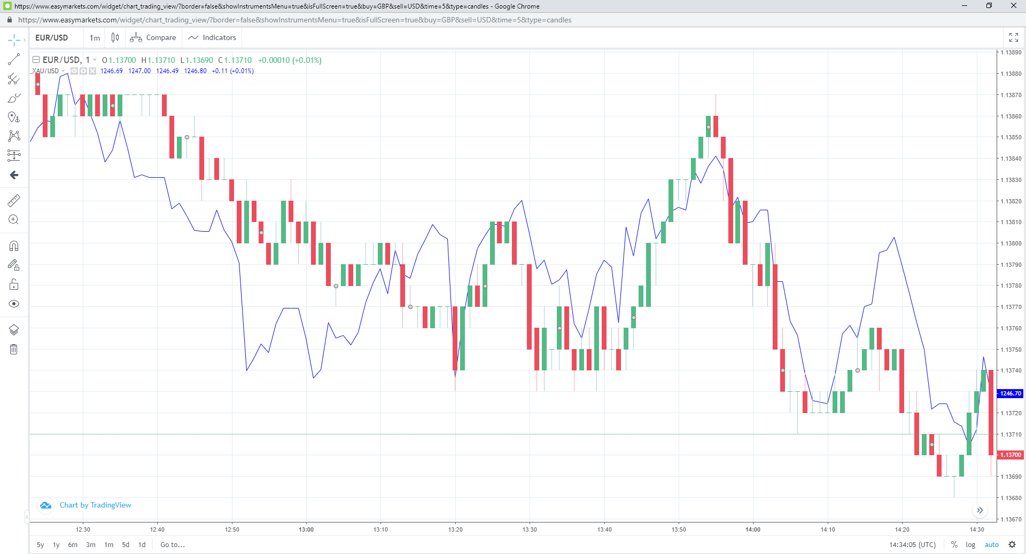Open the Indicators dialog
This screenshot has height=554, width=1026.
coord(212,37)
